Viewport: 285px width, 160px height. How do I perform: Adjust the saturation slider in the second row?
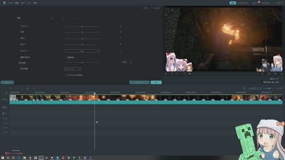point(82,32)
